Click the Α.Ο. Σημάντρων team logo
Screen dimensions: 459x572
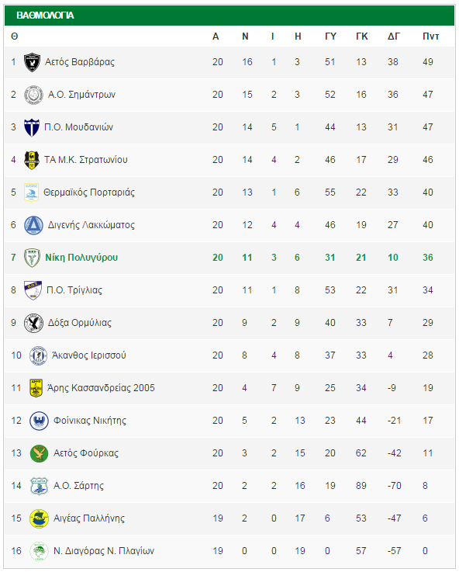33,95
